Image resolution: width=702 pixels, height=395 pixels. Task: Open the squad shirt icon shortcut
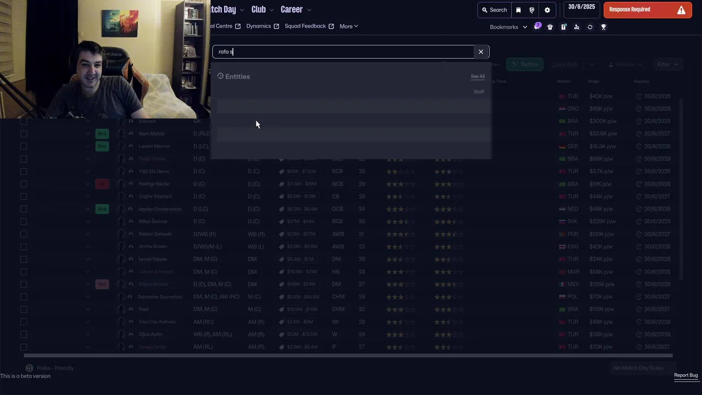coord(550,27)
